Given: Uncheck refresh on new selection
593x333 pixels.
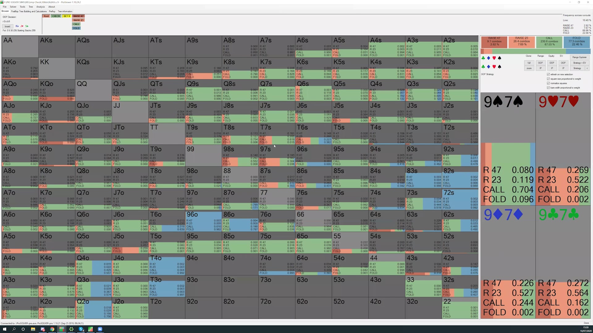Looking at the screenshot, I should 548,74.
